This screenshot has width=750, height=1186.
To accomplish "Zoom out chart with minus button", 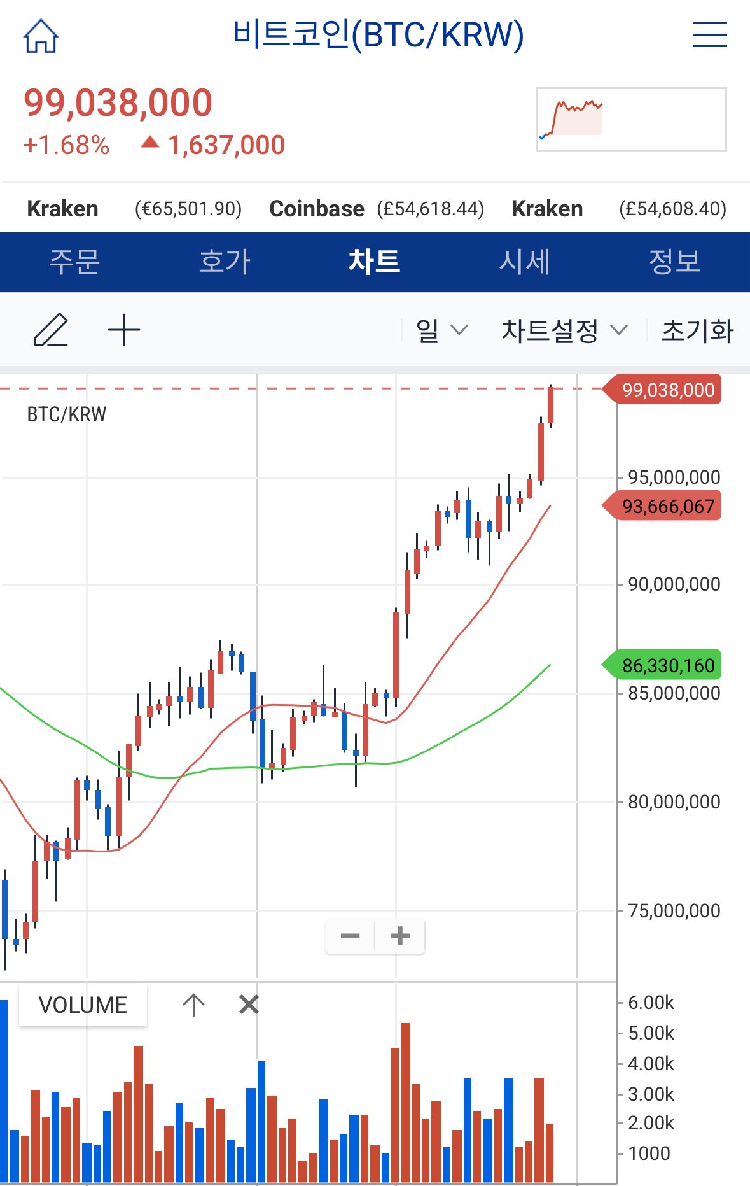I will coord(350,936).
